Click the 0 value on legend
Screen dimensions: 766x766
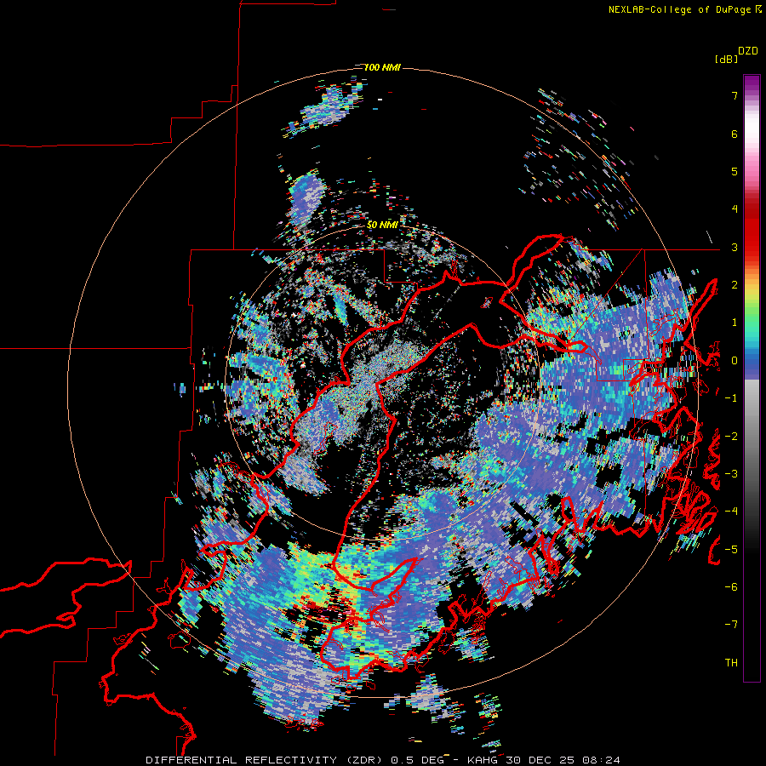(x=735, y=361)
